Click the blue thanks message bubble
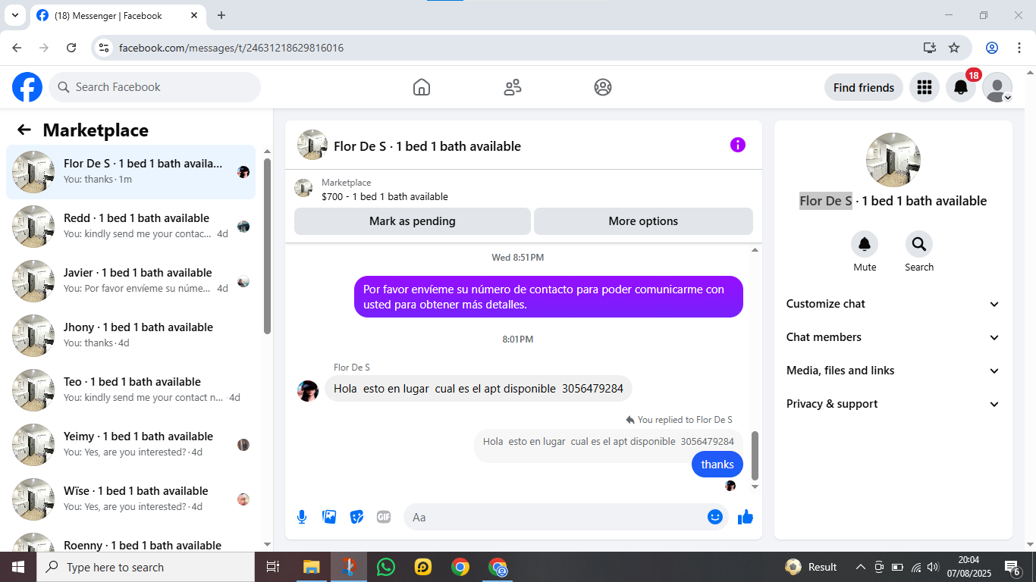This screenshot has width=1036, height=582. tap(717, 464)
